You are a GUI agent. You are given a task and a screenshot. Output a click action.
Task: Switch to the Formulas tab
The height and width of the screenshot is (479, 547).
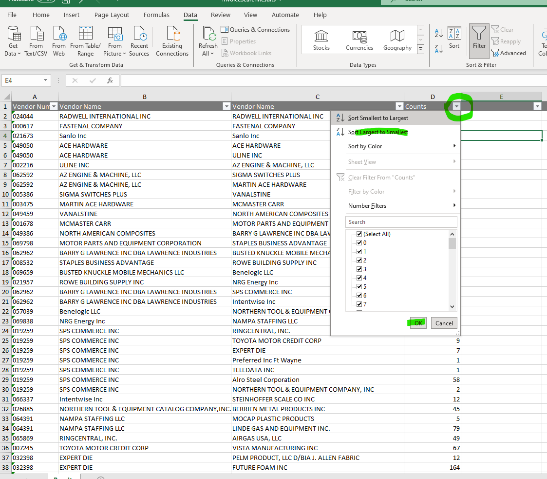click(156, 15)
